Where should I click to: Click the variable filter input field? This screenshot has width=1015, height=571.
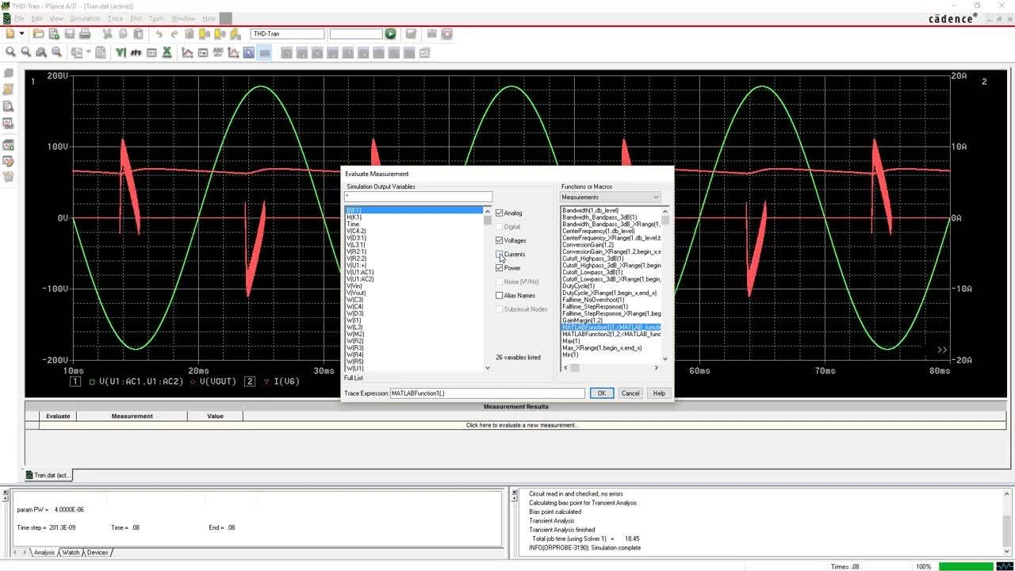coord(419,197)
